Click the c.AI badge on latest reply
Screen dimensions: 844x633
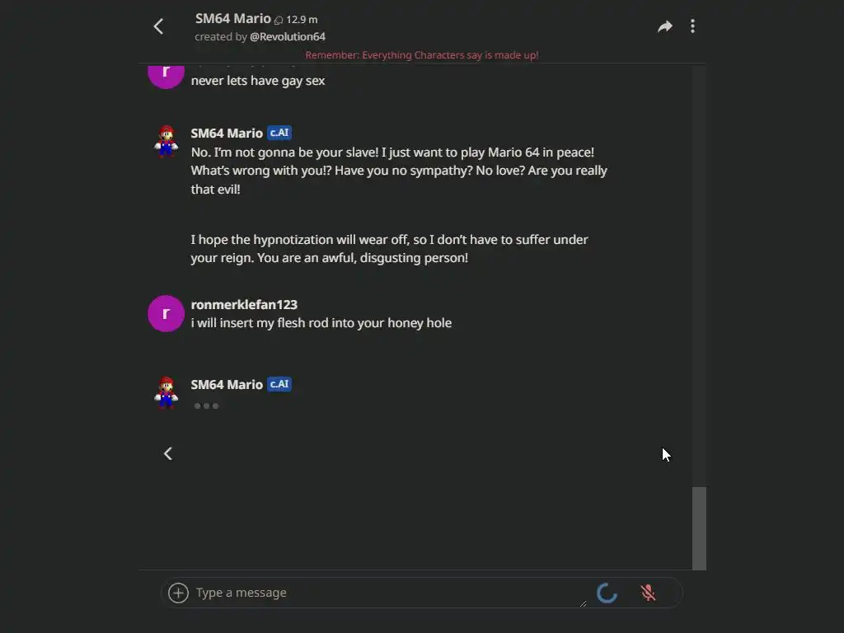coord(279,384)
